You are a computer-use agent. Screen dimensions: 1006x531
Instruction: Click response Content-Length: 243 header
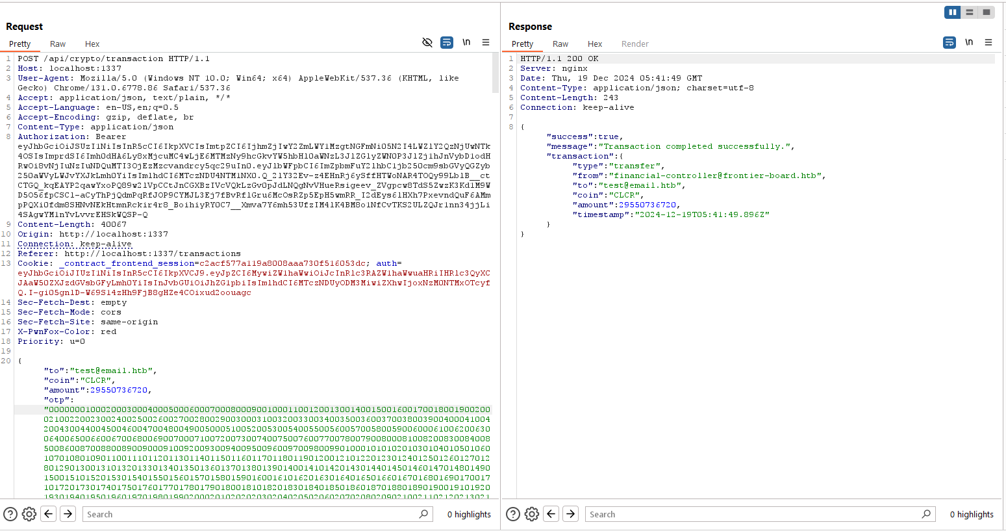[x=570, y=97]
